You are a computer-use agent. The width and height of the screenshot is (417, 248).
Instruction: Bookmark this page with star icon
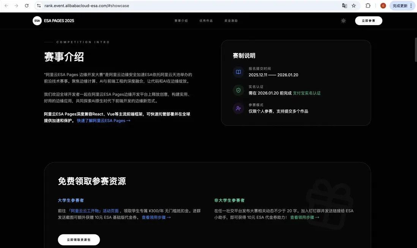[354, 6]
